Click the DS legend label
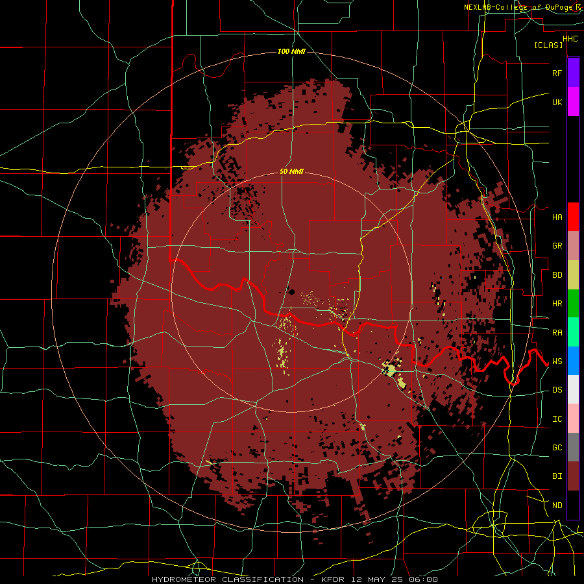The width and height of the screenshot is (584, 584). (557, 390)
